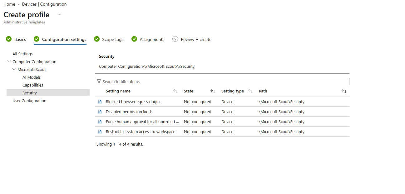
Task: Open the Configuration settings step
Action: coord(64,39)
